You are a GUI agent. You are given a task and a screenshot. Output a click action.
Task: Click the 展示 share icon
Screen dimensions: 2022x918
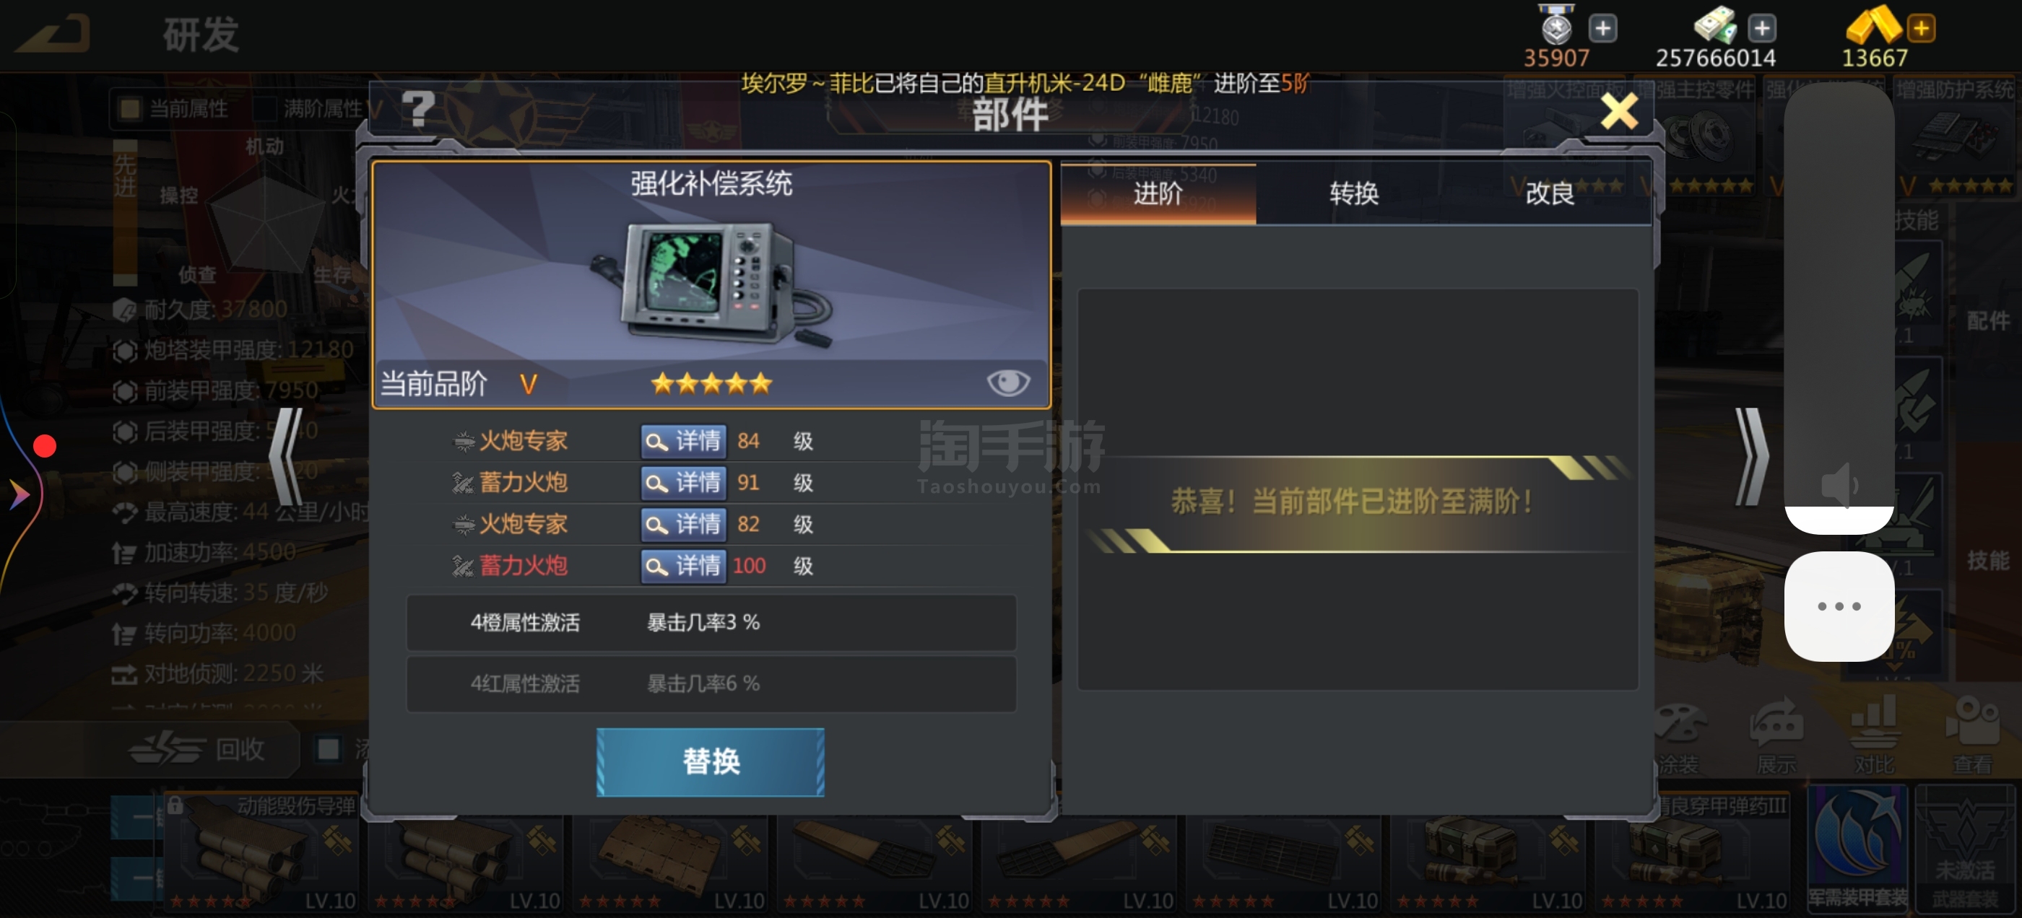click(1776, 736)
